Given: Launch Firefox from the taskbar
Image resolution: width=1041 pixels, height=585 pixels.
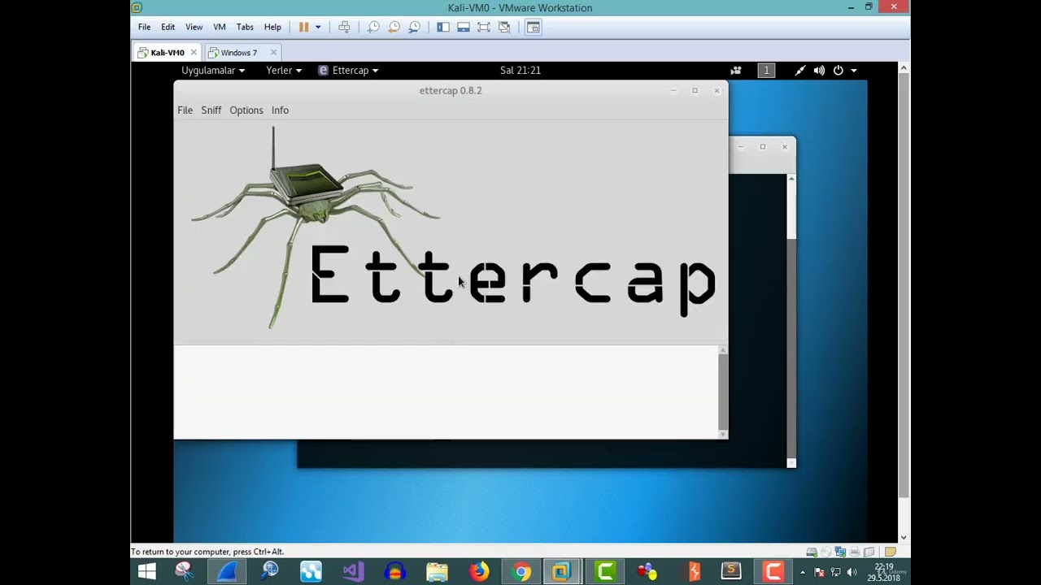Looking at the screenshot, I should click(x=479, y=572).
